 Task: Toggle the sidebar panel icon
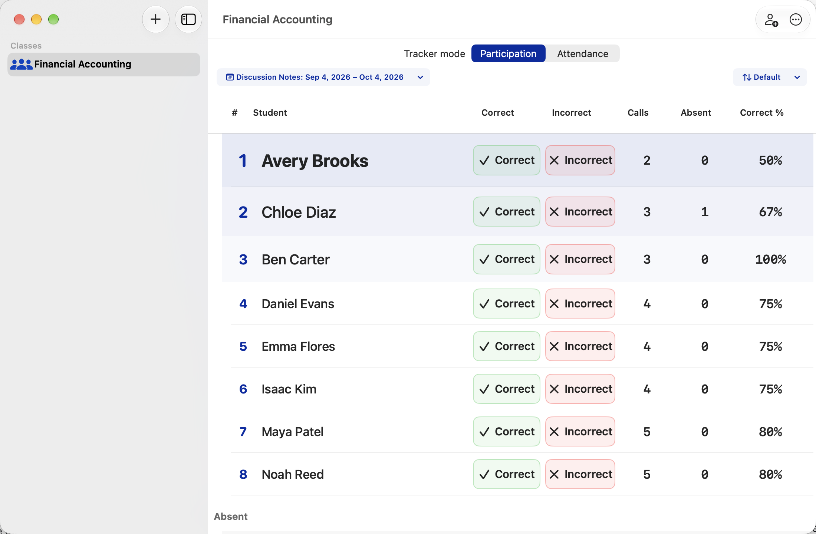point(188,19)
